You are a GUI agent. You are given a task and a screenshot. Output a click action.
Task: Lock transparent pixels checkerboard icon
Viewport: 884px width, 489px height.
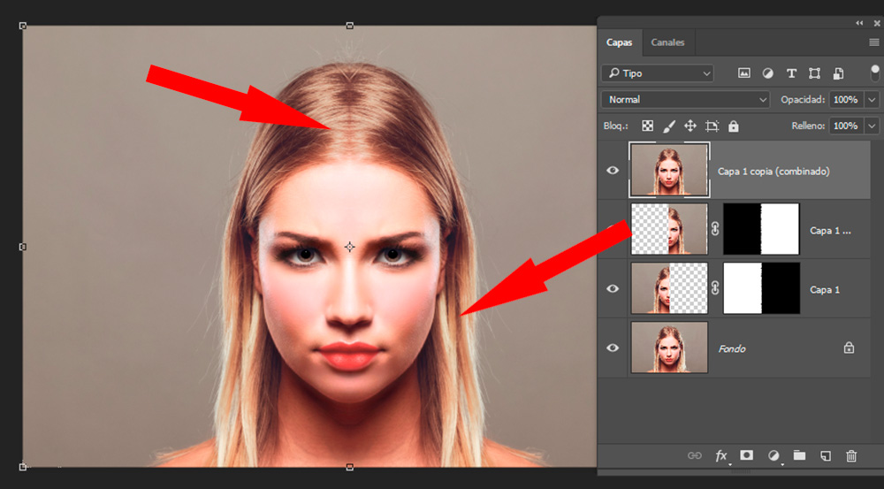click(x=648, y=126)
